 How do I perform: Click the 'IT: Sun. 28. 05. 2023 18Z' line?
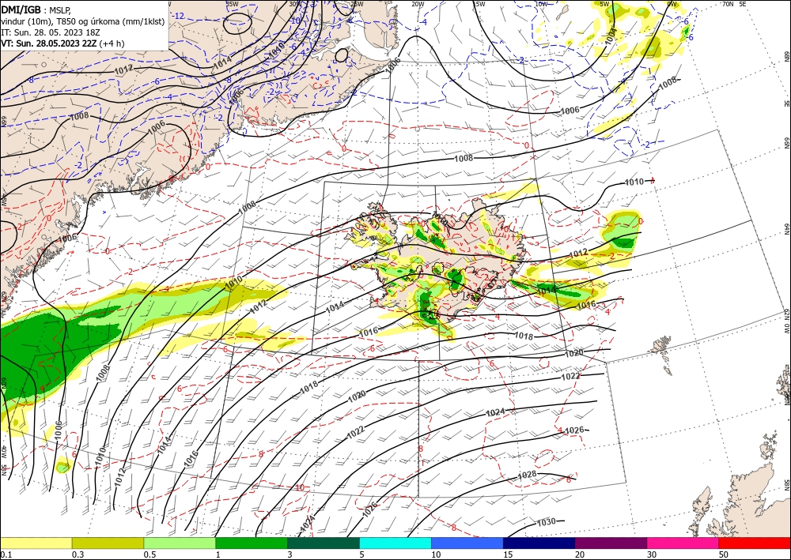pos(51,32)
